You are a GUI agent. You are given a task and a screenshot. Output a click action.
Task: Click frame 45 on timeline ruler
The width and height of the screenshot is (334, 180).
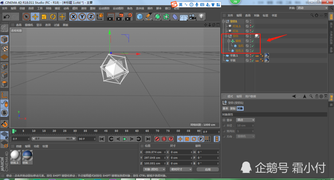point(106,131)
